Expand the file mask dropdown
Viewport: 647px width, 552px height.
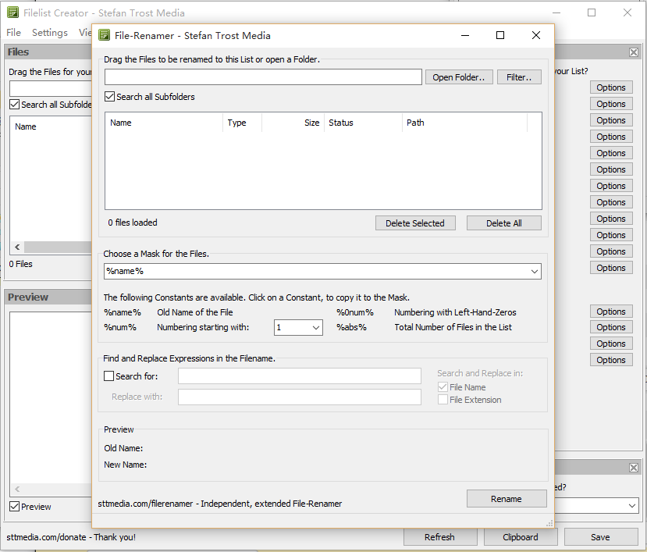(x=535, y=271)
